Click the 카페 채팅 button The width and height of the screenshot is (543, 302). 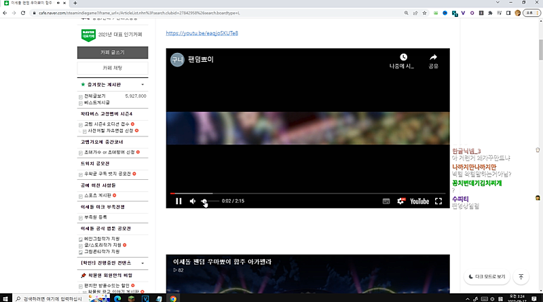(113, 68)
